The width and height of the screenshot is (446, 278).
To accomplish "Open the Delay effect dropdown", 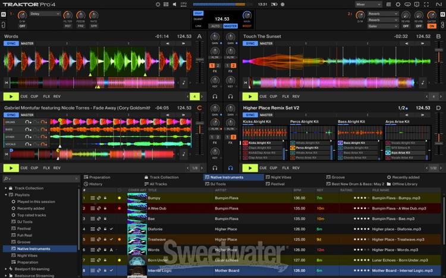I will pyautogui.click(x=45, y=14).
